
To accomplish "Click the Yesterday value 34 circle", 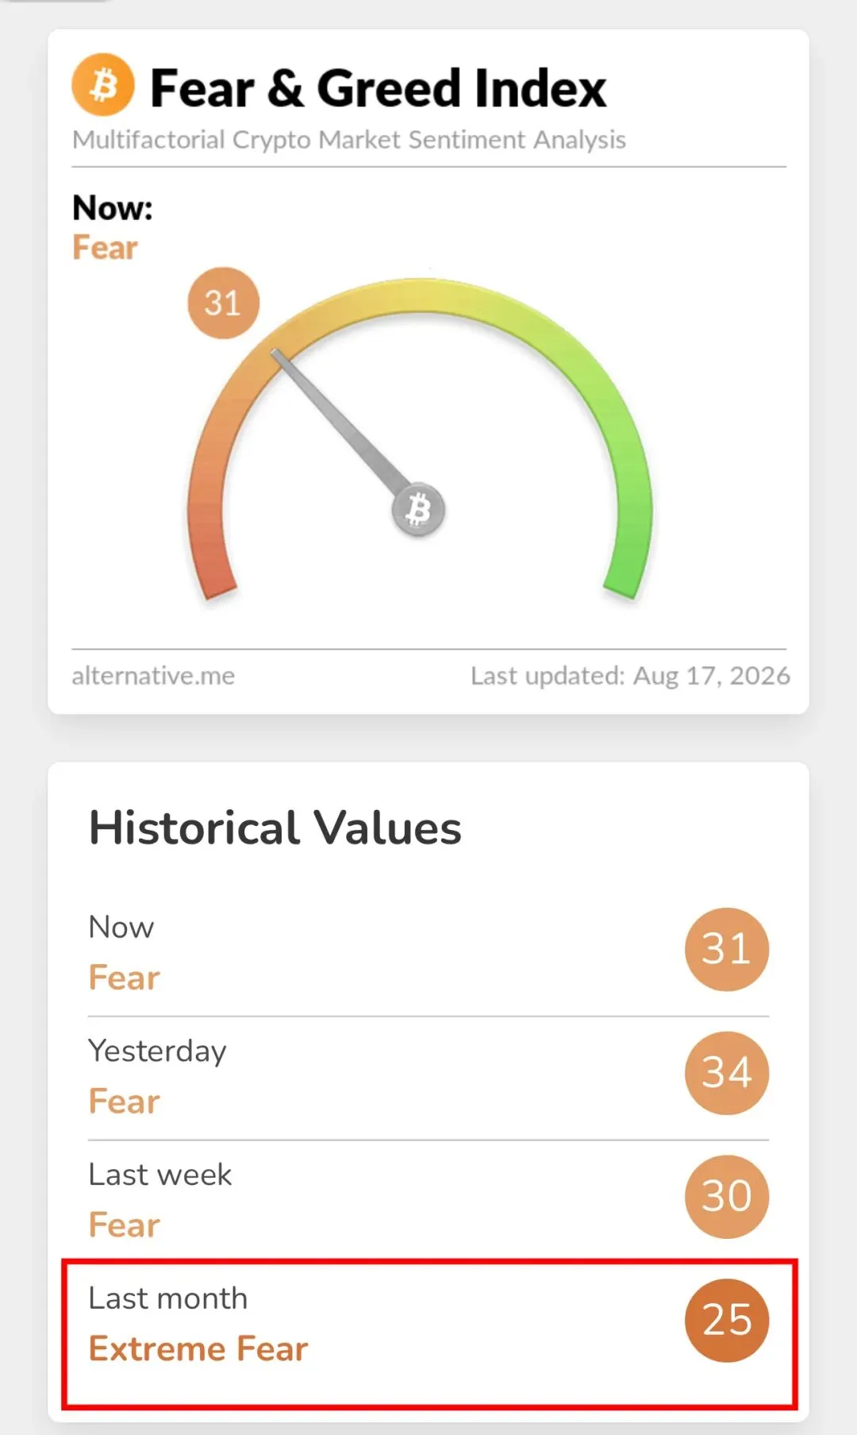I will point(727,1073).
